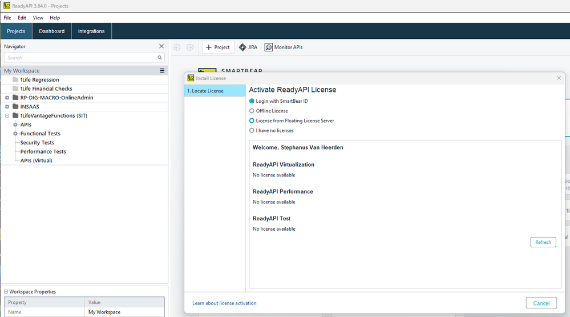Choose the Offline License radio button
Screen dimensions: 570x317
click(x=252, y=111)
